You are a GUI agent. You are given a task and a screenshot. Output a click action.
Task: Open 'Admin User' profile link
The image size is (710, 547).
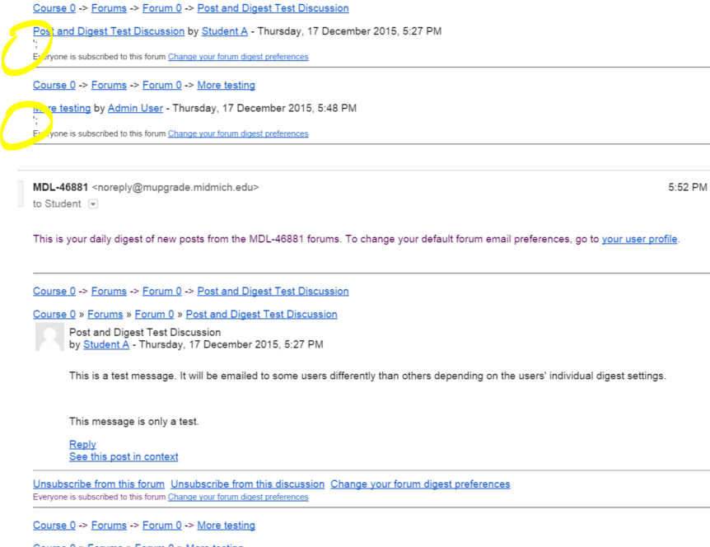pos(135,108)
